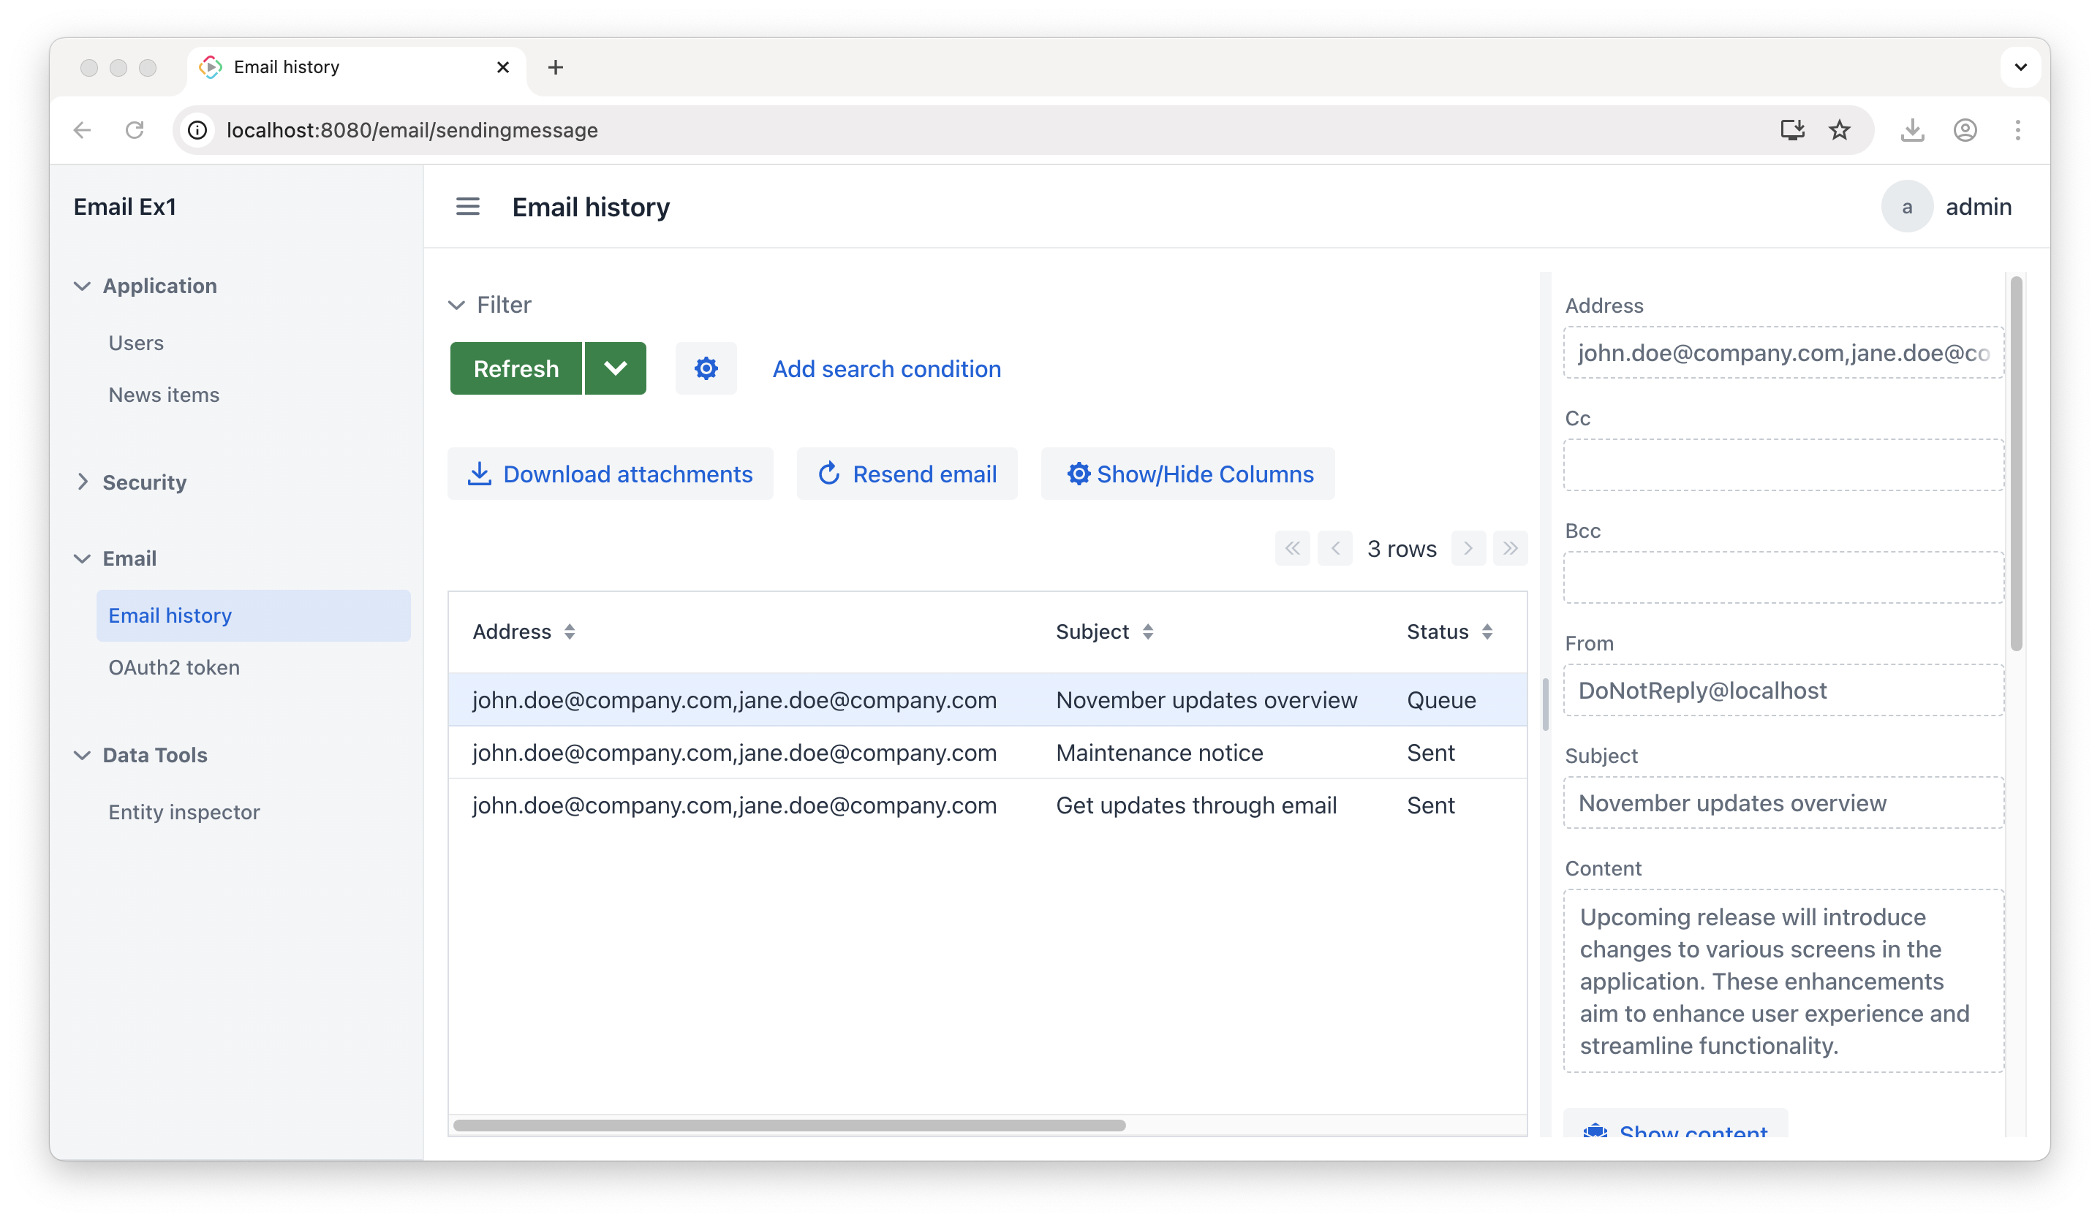Screen dimensions: 2100x1222
Task: Click the Download attachments button
Action: coord(610,474)
